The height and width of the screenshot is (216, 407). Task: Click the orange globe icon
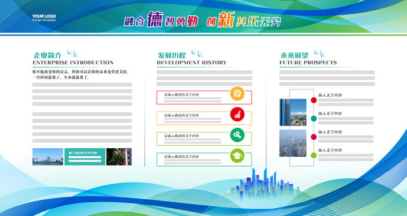237,94
